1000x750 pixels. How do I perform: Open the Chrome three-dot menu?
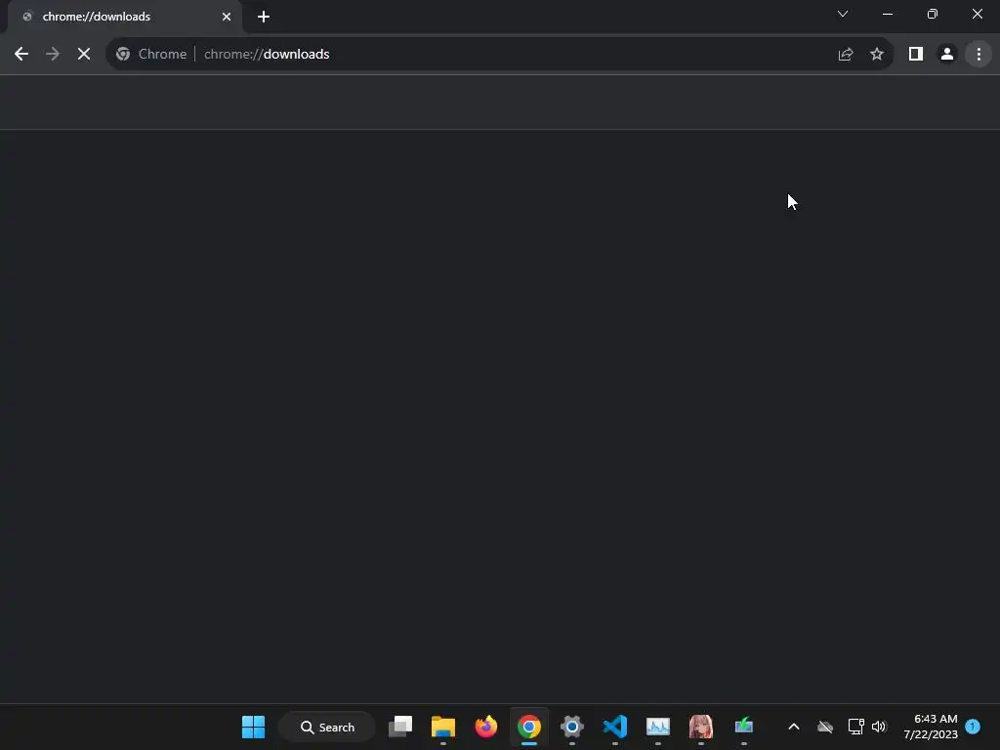pos(979,55)
